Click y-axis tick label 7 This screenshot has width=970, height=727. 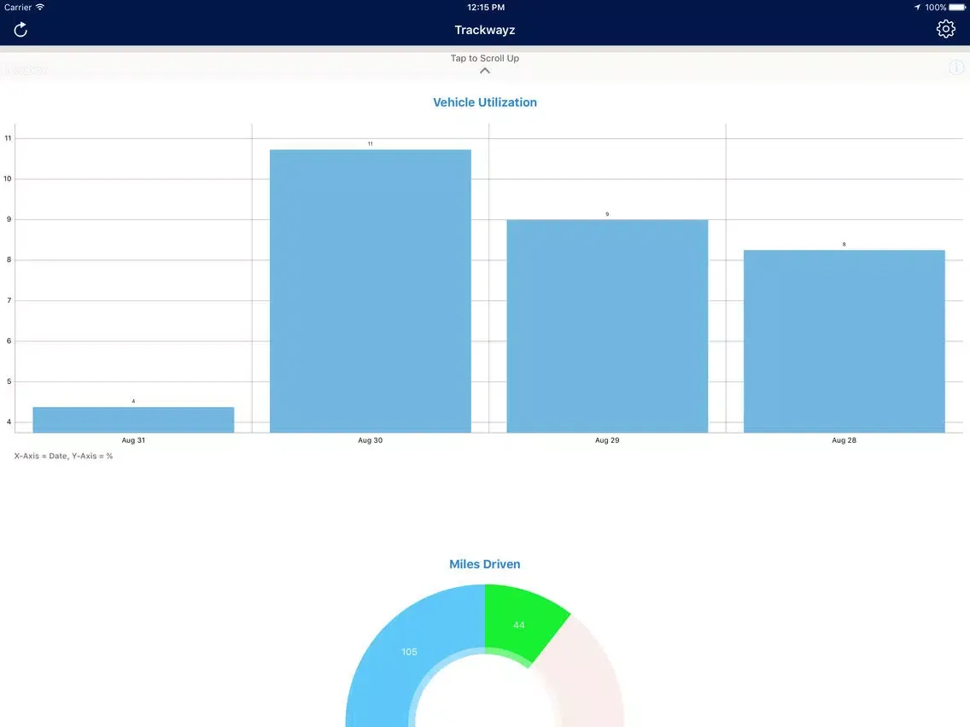[x=9, y=300]
